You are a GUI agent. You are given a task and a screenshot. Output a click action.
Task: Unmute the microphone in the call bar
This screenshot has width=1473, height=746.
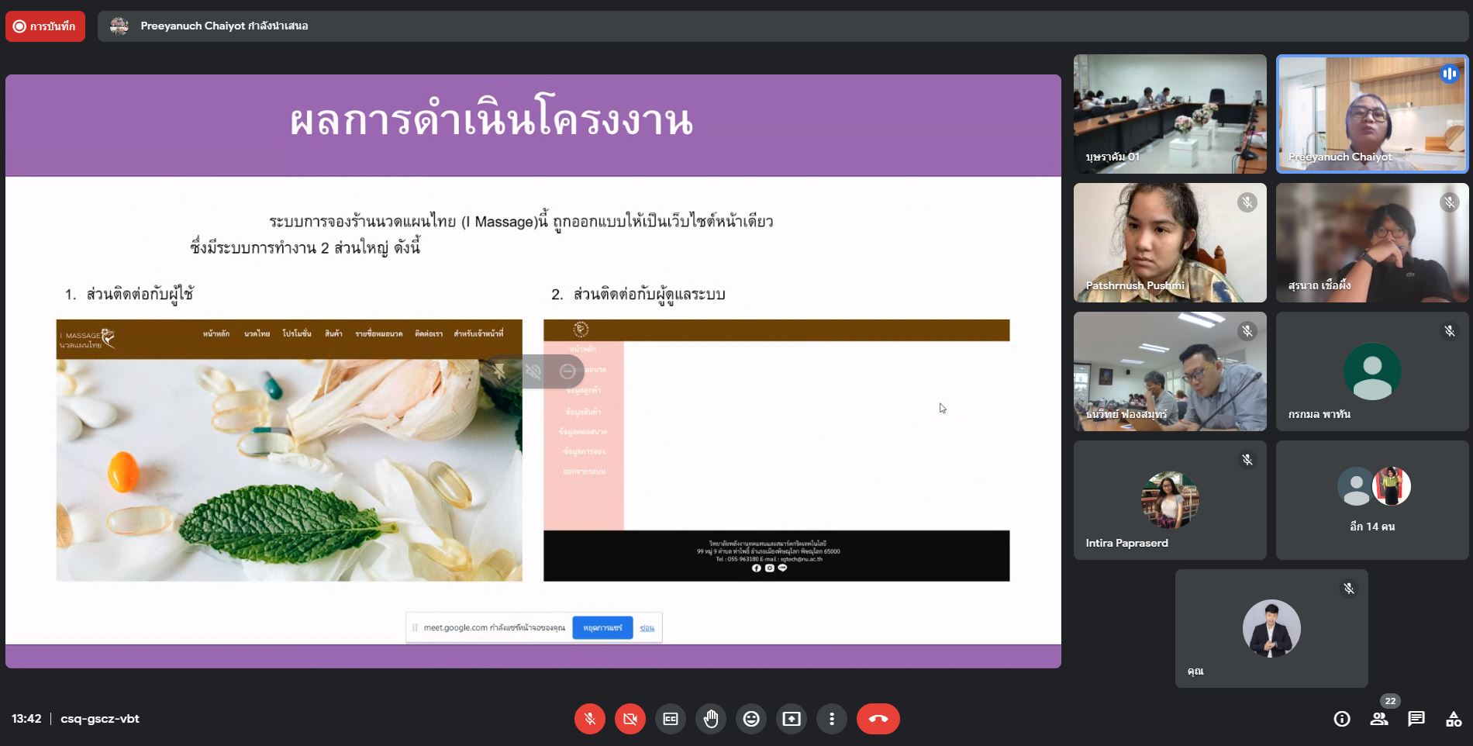[589, 719]
